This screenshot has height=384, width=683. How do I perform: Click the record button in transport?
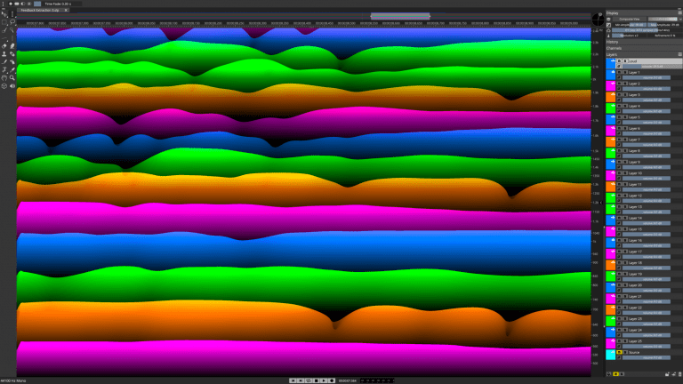pos(332,380)
